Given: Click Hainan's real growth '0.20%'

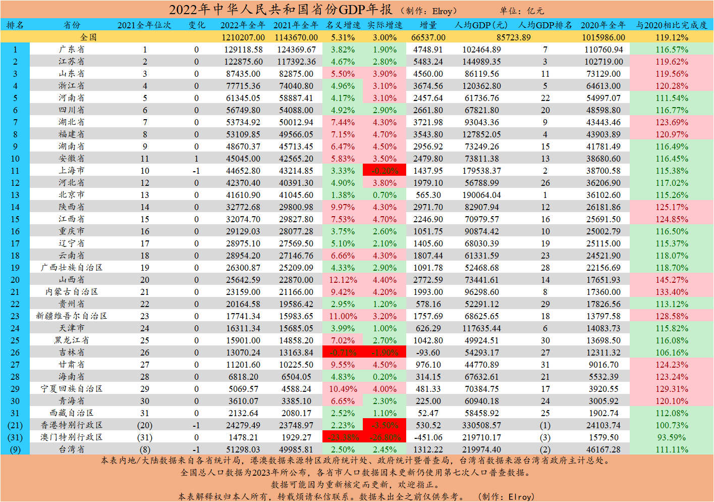Looking at the screenshot, I should pyautogui.click(x=385, y=377).
